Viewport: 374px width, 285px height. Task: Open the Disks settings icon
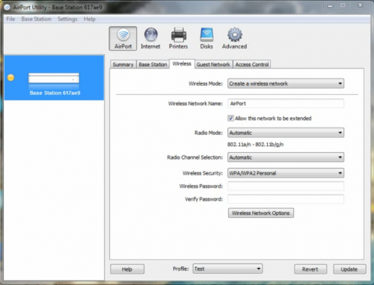click(206, 39)
